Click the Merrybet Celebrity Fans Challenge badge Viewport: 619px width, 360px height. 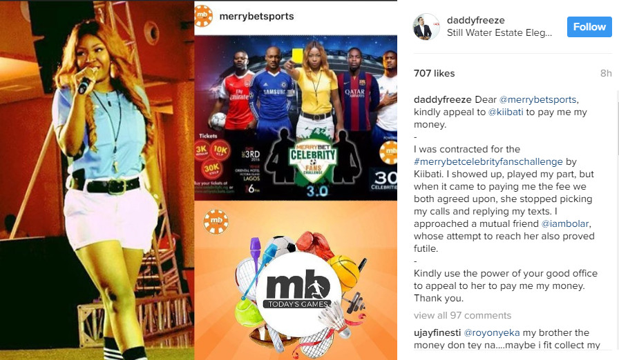313,161
